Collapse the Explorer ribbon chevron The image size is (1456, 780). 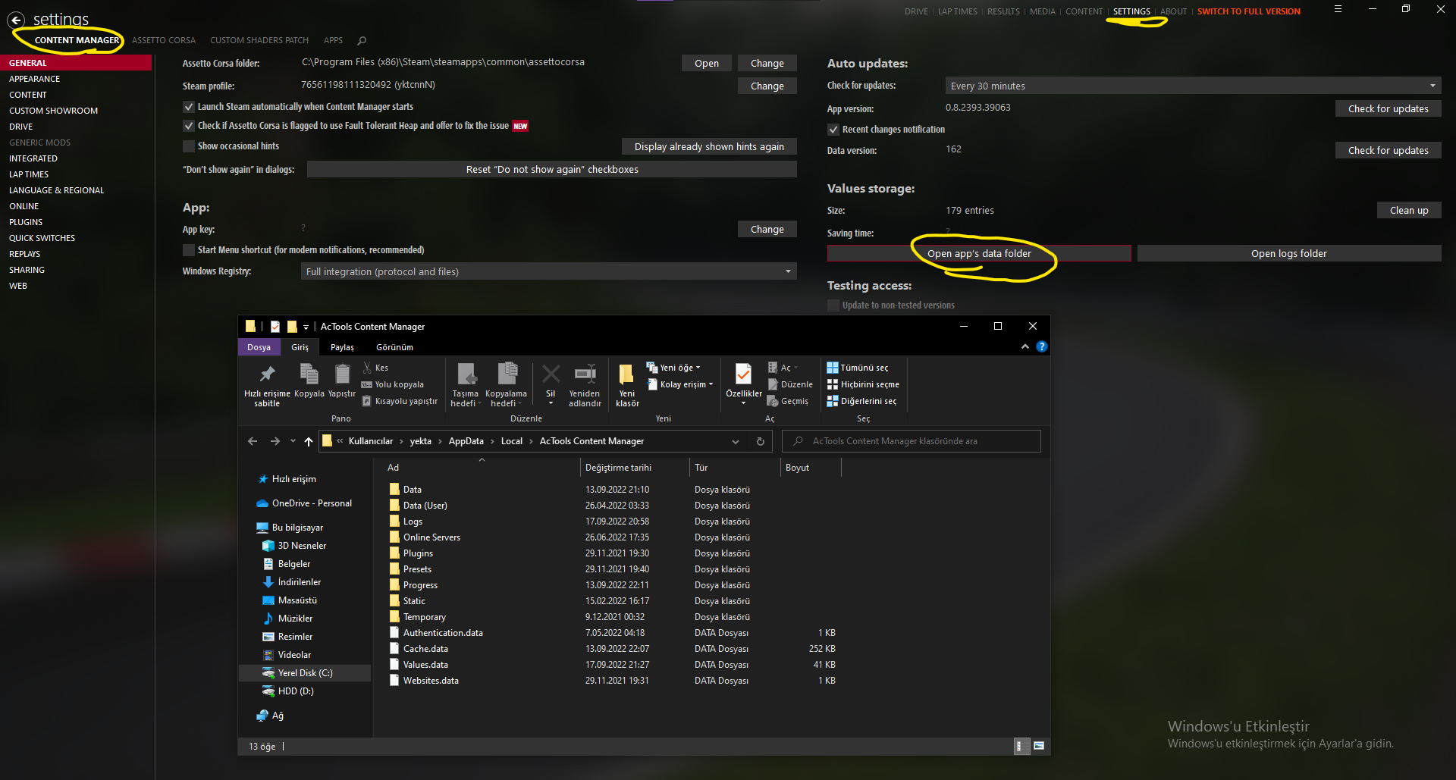click(x=1025, y=346)
